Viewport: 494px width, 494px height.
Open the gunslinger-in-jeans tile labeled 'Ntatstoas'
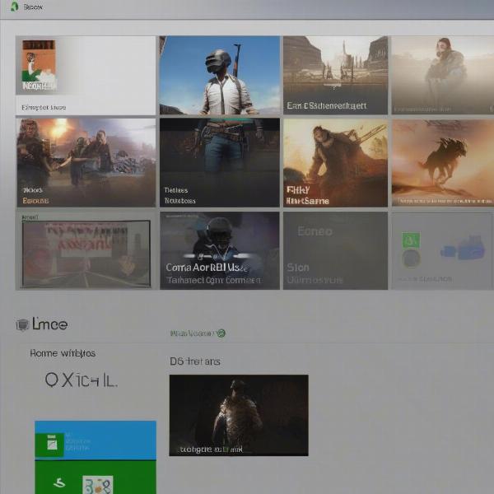pyautogui.click(x=220, y=162)
